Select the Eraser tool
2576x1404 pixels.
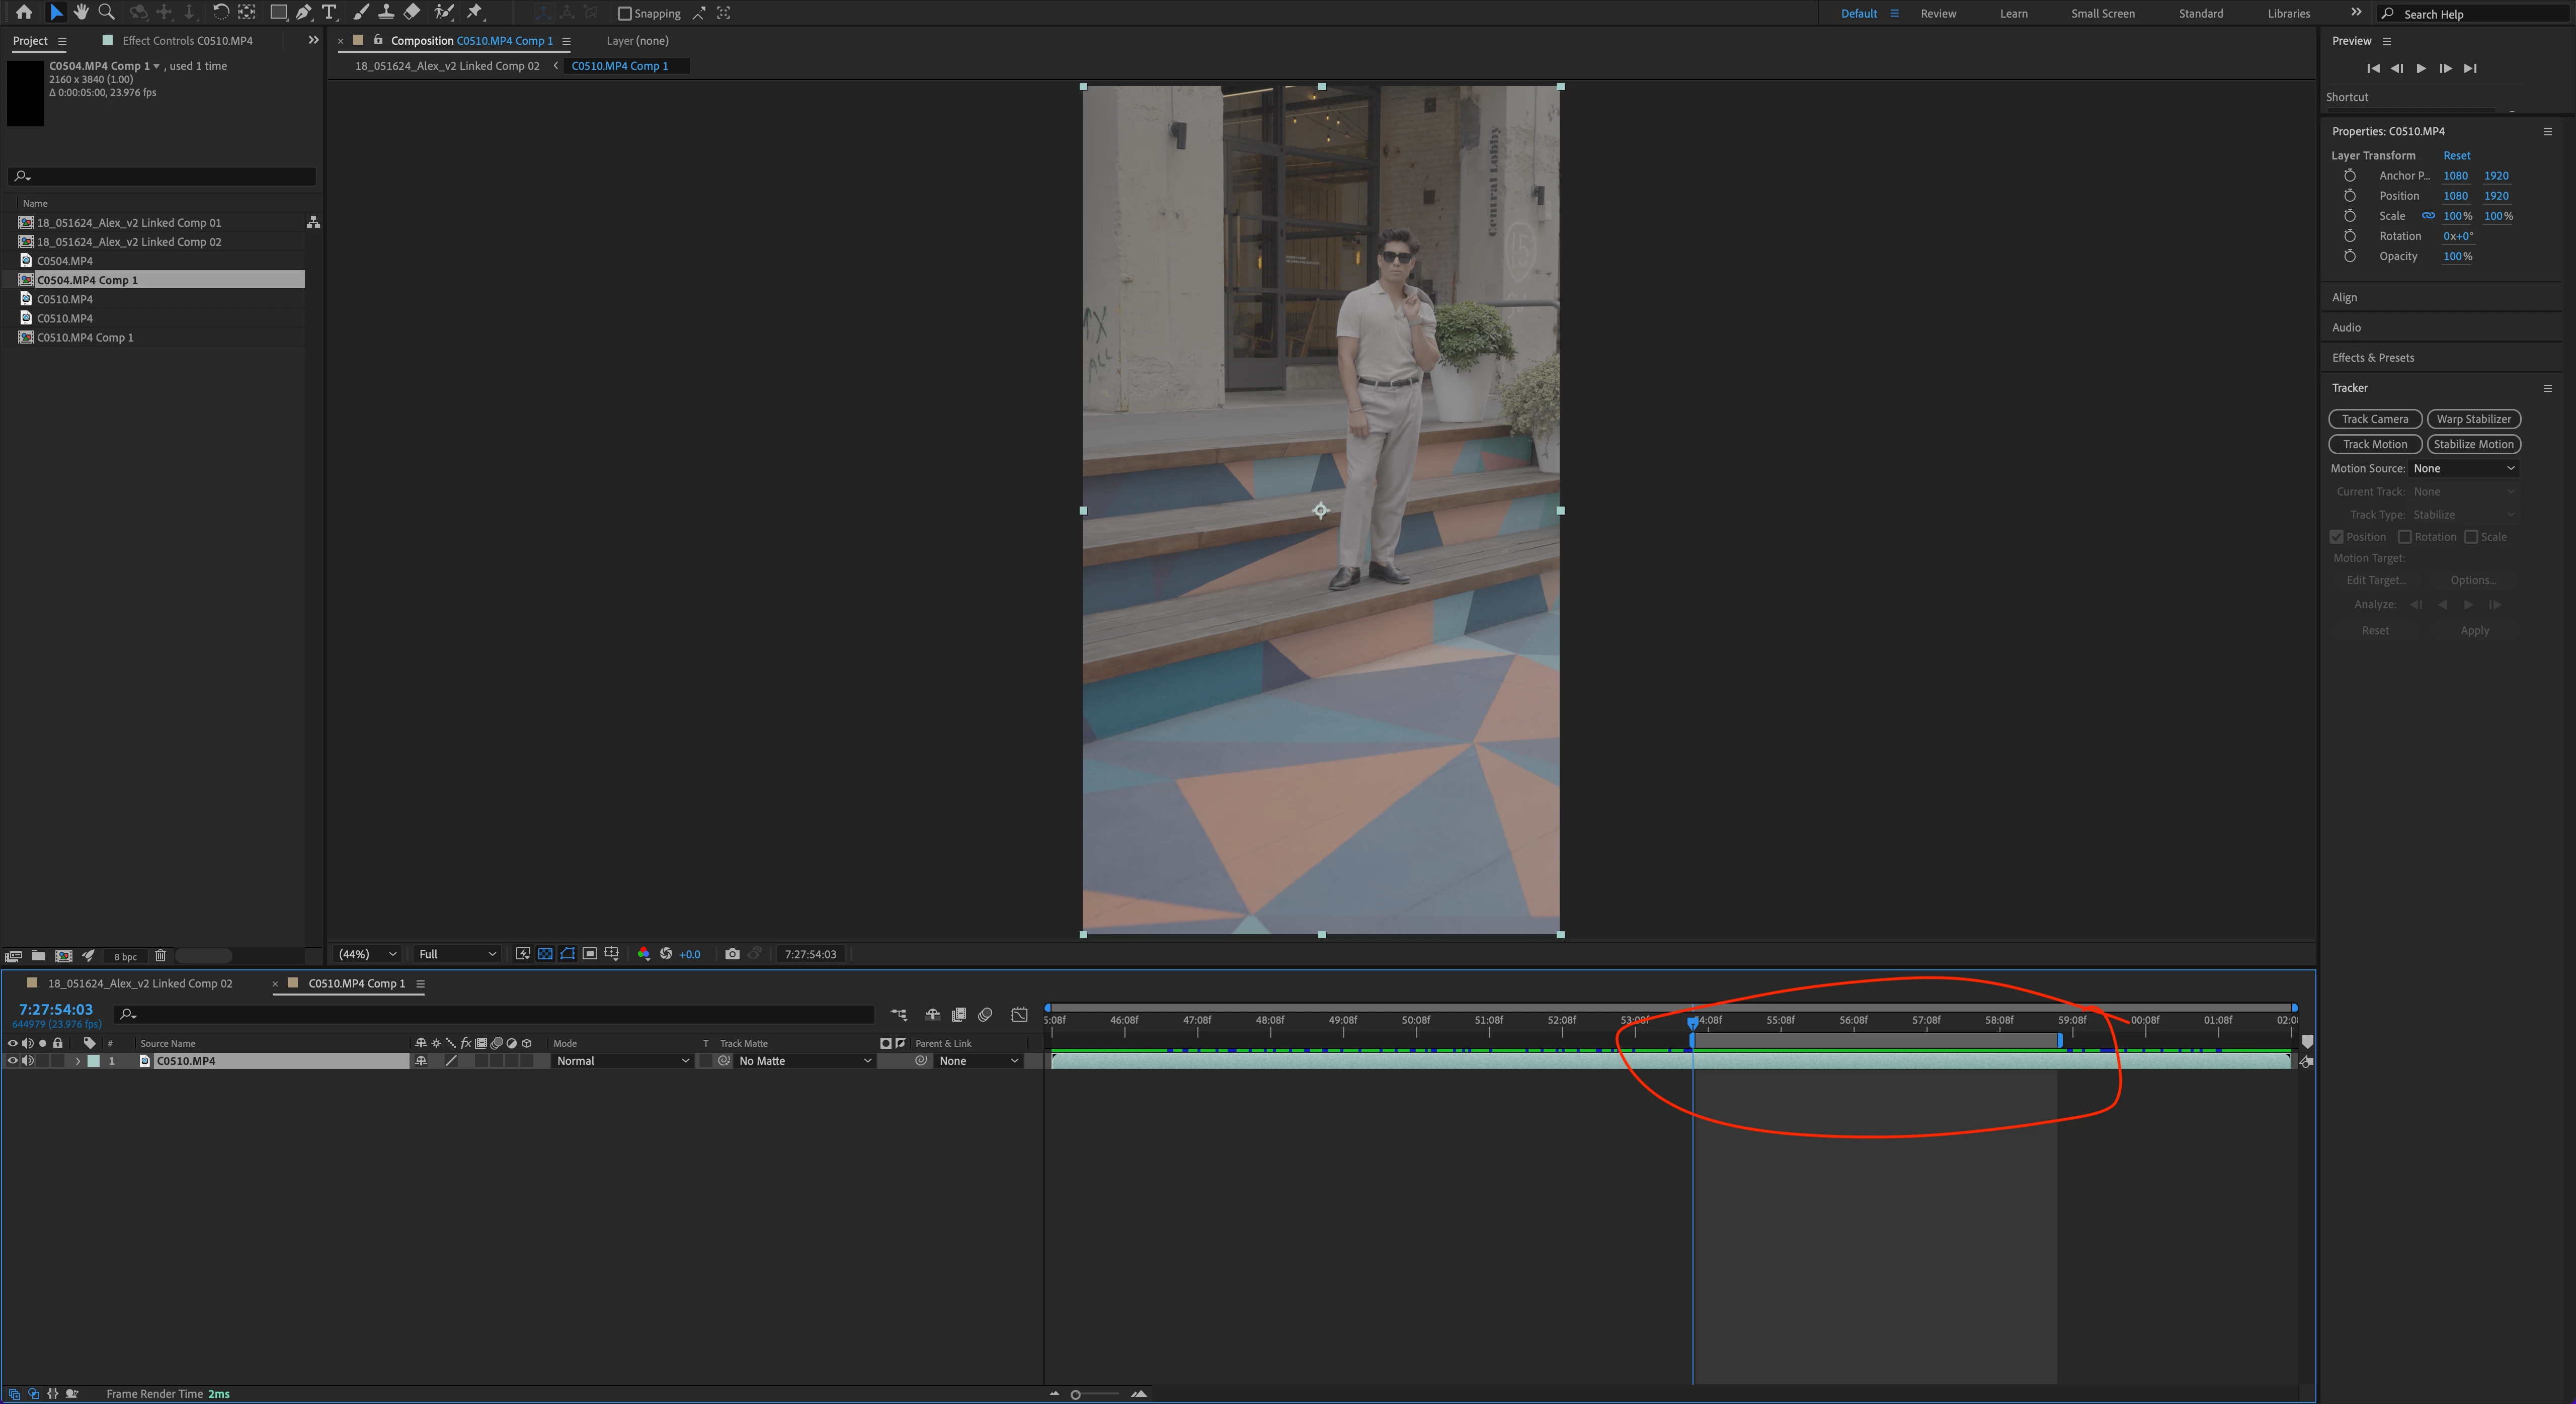(412, 12)
